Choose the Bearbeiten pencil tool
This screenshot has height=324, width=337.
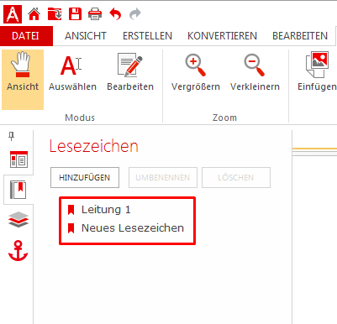(130, 73)
